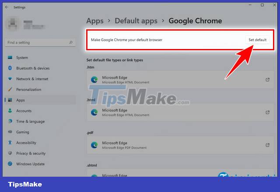
Task: Close the Settings window
Action: coord(274,5)
